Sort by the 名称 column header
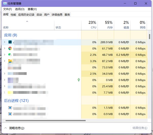The width and height of the screenshot is (153, 135). point(28,25)
